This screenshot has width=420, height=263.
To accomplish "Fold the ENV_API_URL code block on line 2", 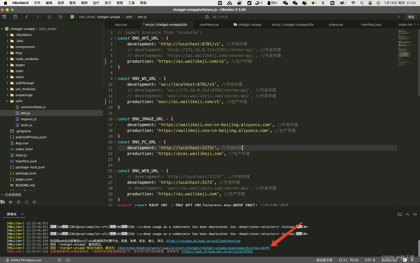I will 115,38.
